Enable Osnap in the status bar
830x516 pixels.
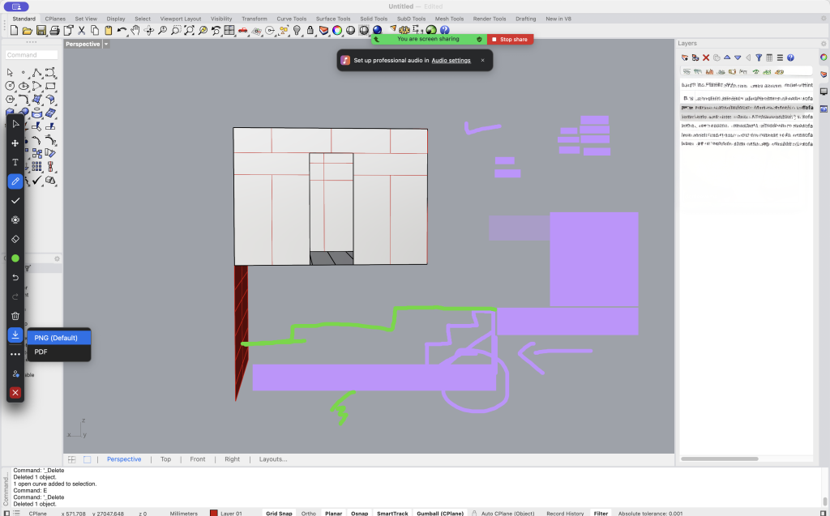(x=358, y=513)
